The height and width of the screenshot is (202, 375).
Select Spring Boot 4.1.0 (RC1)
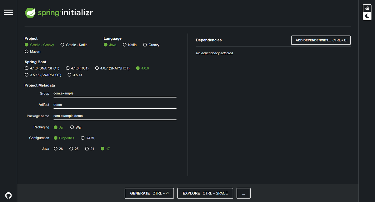point(77,68)
